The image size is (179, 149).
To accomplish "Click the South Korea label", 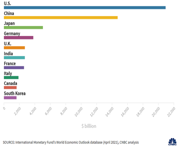I will click(15, 93).
